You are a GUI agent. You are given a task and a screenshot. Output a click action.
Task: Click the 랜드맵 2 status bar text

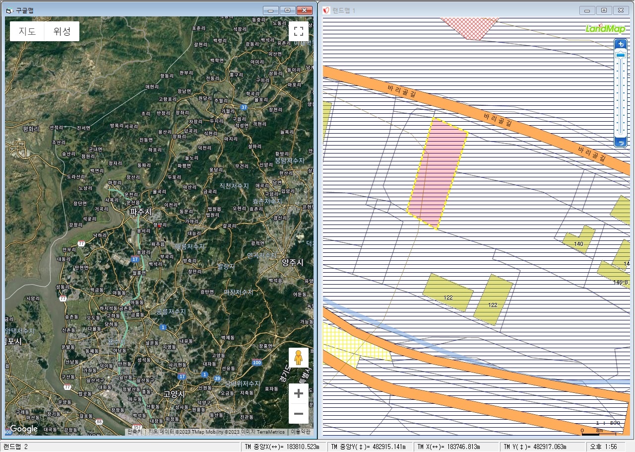15,447
